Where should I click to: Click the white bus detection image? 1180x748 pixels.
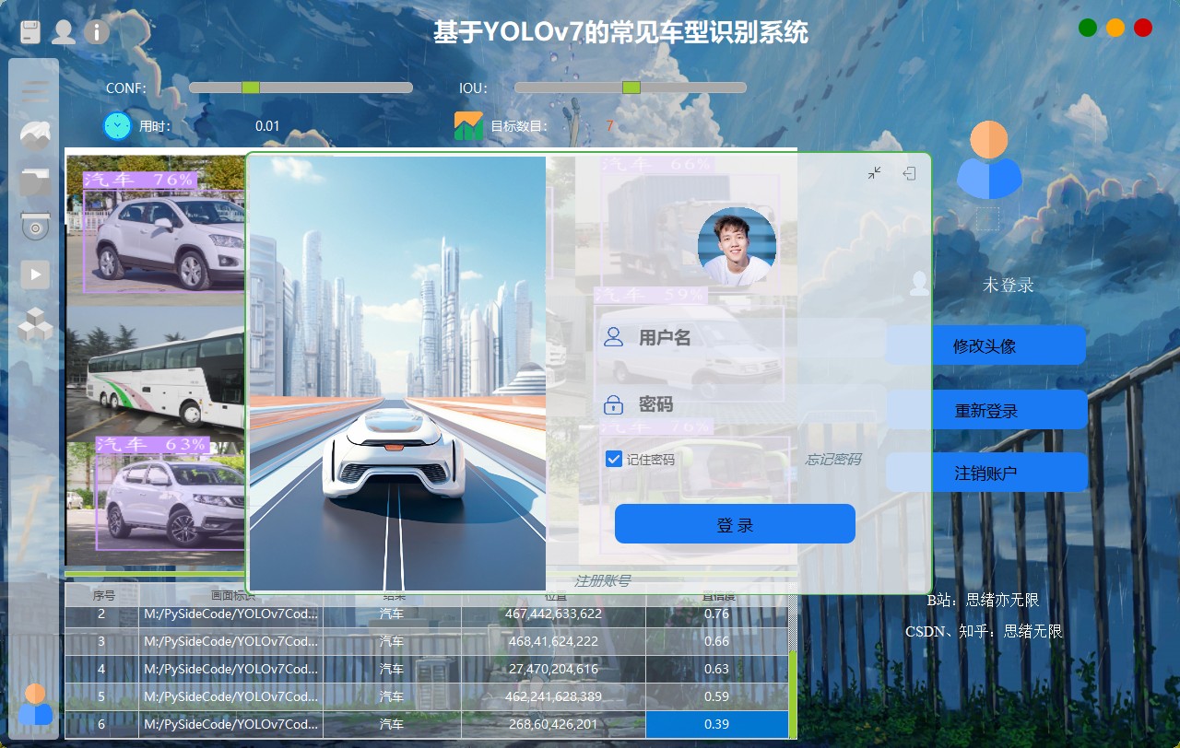point(157,373)
